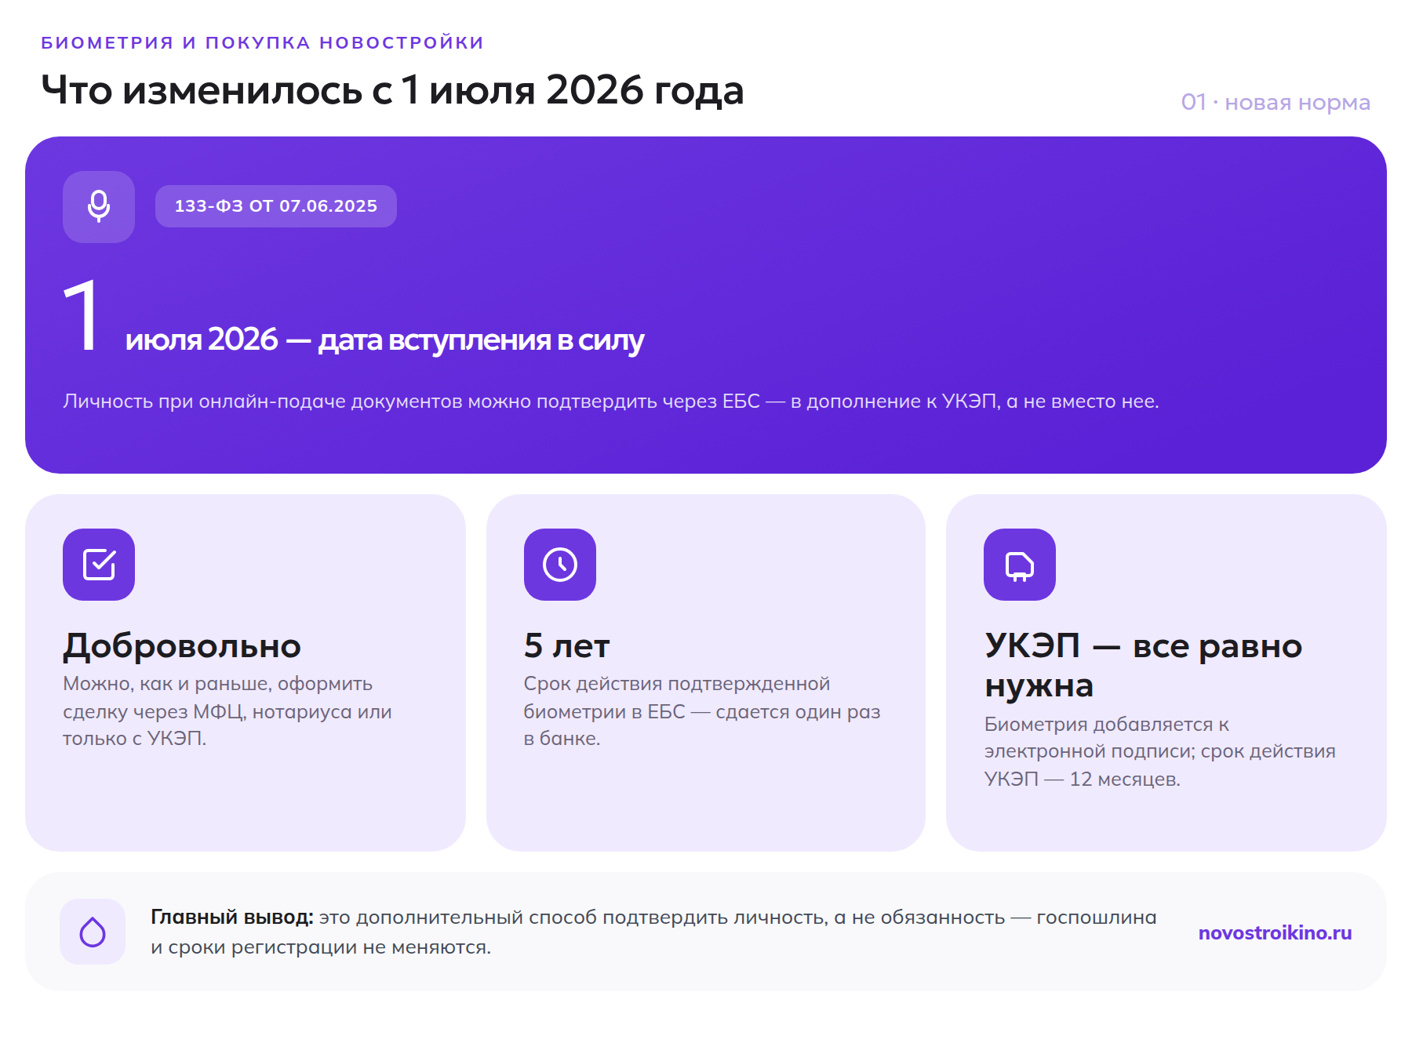Click the Добровольно card title
Screen dimensions: 1412x1043
click(x=182, y=646)
